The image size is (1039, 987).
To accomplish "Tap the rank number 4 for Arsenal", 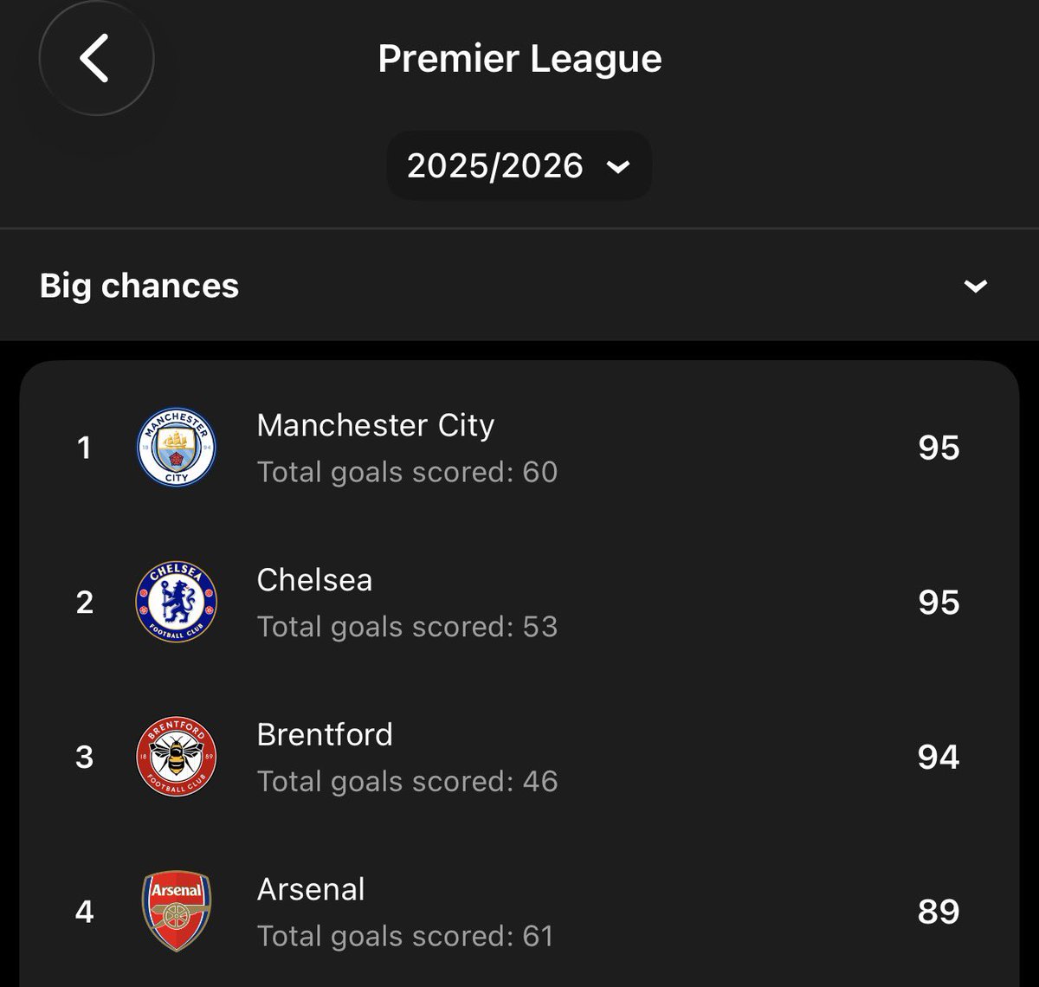I will point(84,912).
